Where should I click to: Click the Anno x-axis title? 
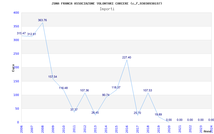click(207, 131)
